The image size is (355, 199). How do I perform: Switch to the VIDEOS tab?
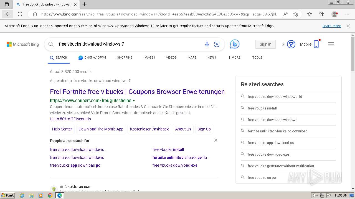[x=171, y=57]
